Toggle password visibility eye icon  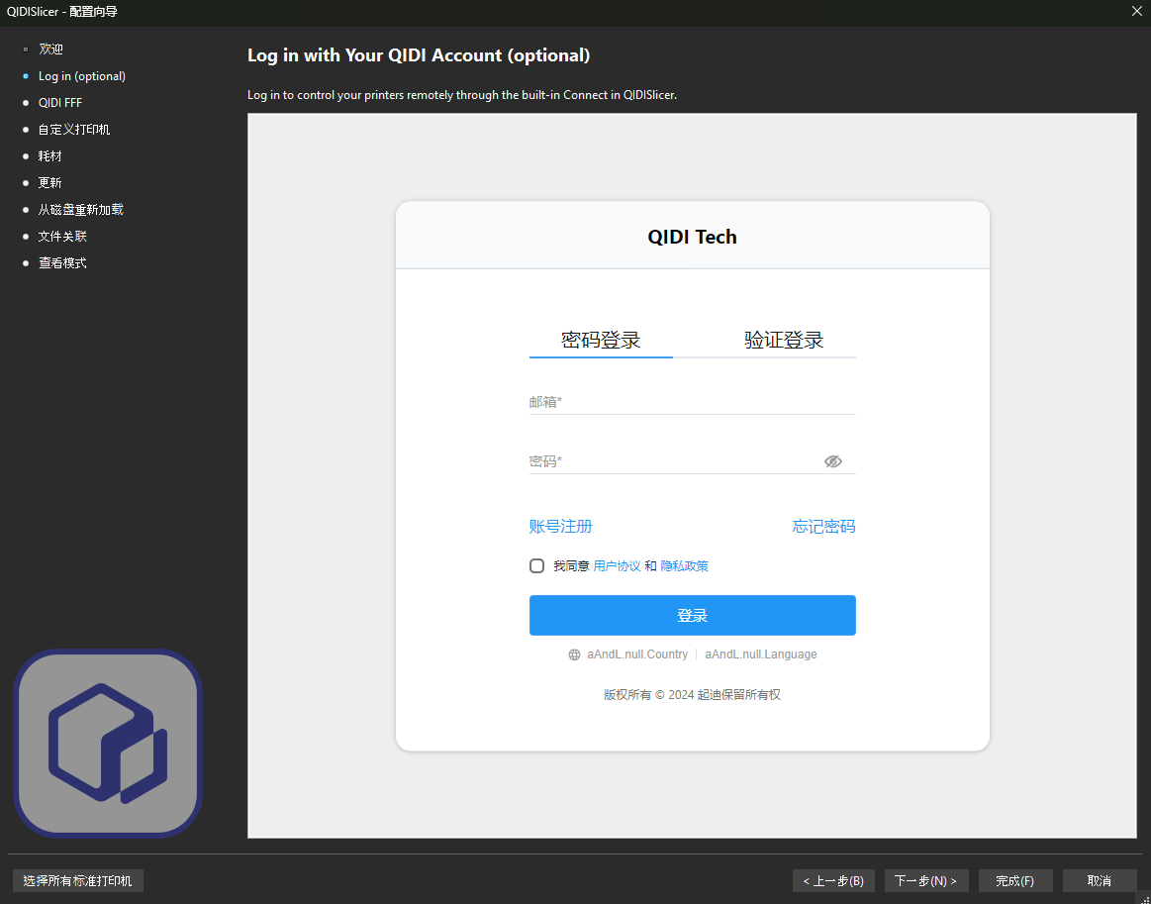click(832, 461)
